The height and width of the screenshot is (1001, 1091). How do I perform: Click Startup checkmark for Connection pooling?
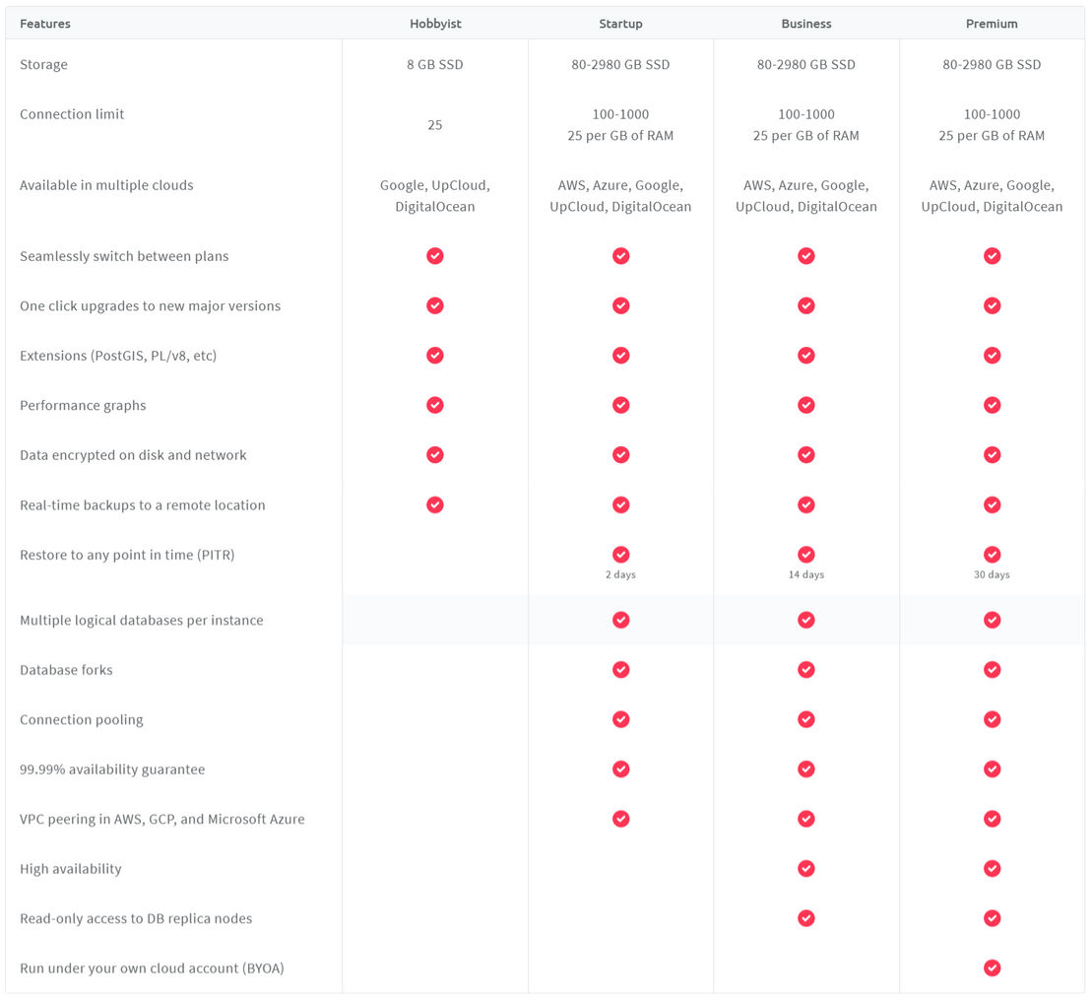pos(620,719)
